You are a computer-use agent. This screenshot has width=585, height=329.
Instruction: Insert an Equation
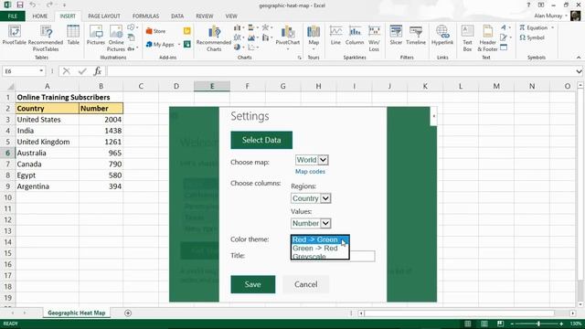coord(537,27)
